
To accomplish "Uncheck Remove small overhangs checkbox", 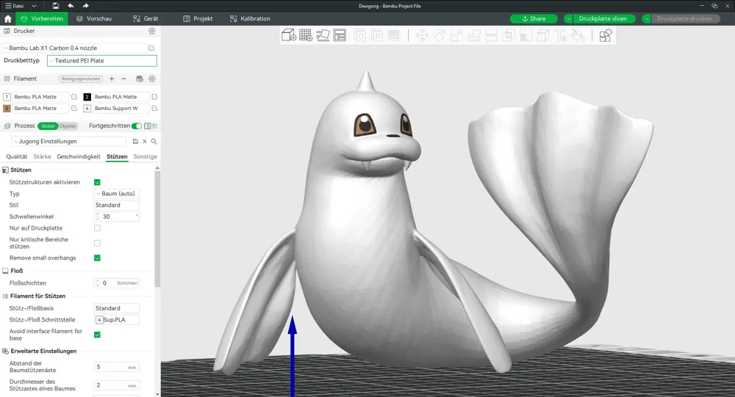I will click(x=97, y=258).
